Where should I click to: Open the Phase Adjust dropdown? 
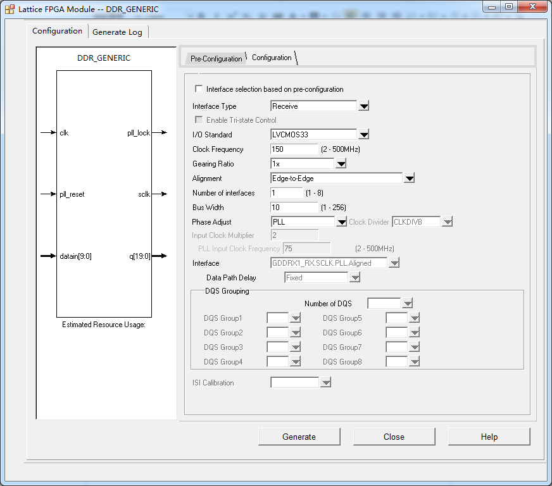pos(341,222)
